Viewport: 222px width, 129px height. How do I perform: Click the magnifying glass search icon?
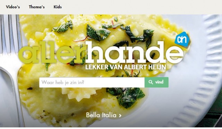151,82
